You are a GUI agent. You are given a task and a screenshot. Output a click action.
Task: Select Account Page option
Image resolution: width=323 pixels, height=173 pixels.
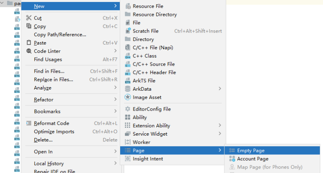pos(252,159)
